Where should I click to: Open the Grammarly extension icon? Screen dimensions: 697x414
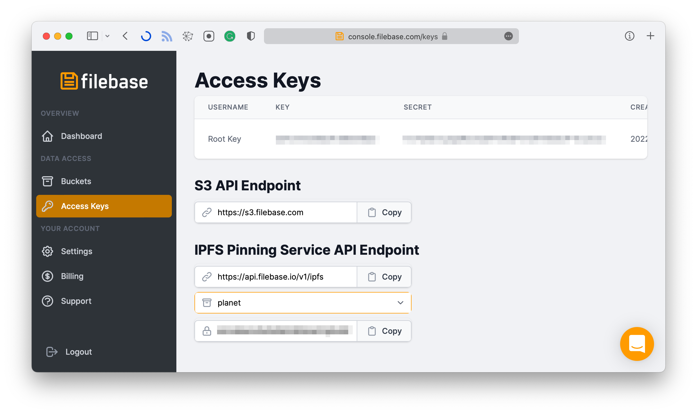[230, 36]
